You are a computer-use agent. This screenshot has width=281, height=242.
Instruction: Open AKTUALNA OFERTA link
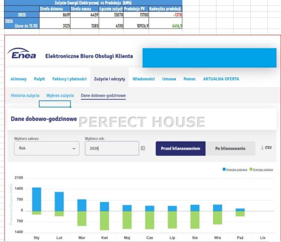tap(221, 79)
